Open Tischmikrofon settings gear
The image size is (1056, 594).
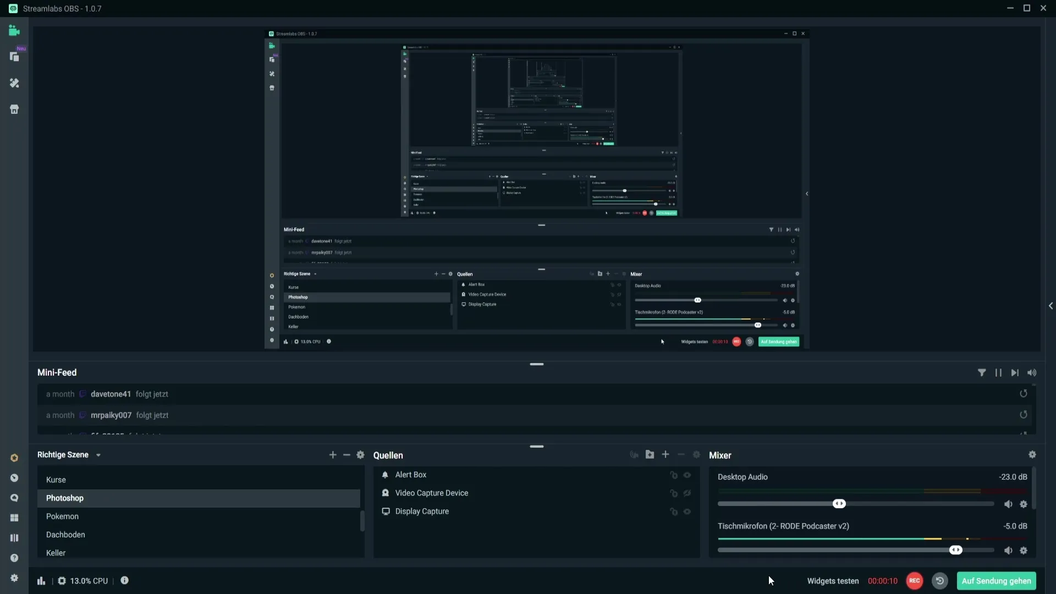[x=1024, y=551]
